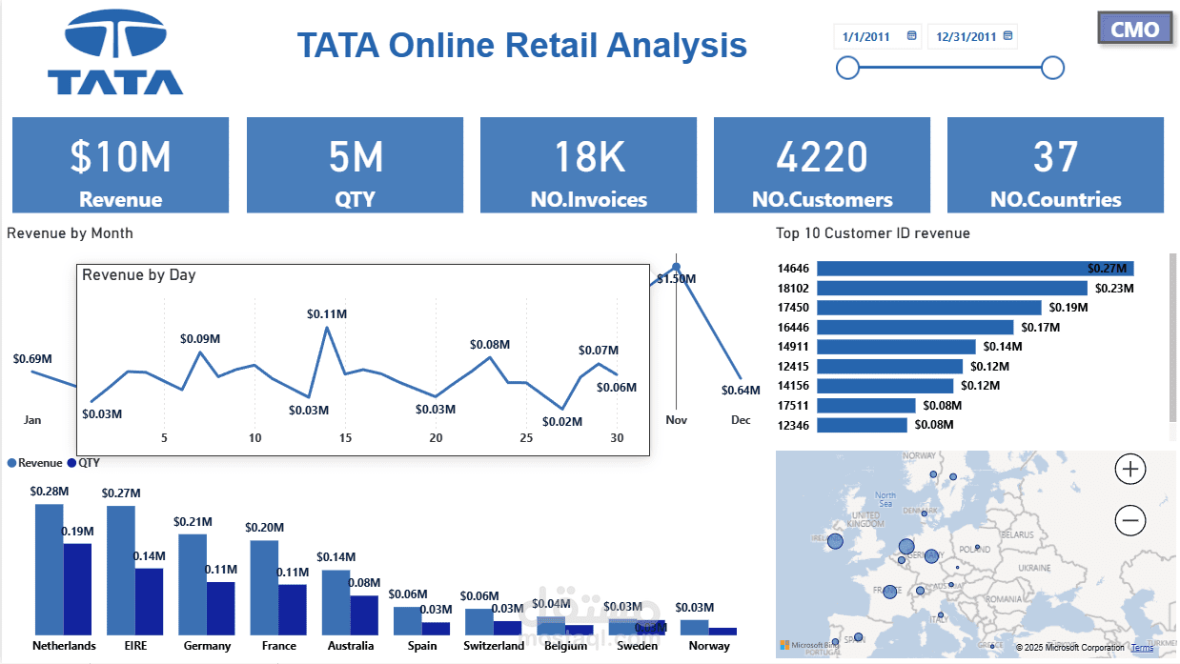Image resolution: width=1180 pixels, height=664 pixels.
Task: Zoom out on the map
Action: click(1130, 520)
